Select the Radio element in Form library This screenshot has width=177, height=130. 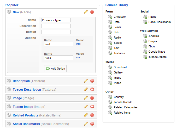[x=117, y=38]
